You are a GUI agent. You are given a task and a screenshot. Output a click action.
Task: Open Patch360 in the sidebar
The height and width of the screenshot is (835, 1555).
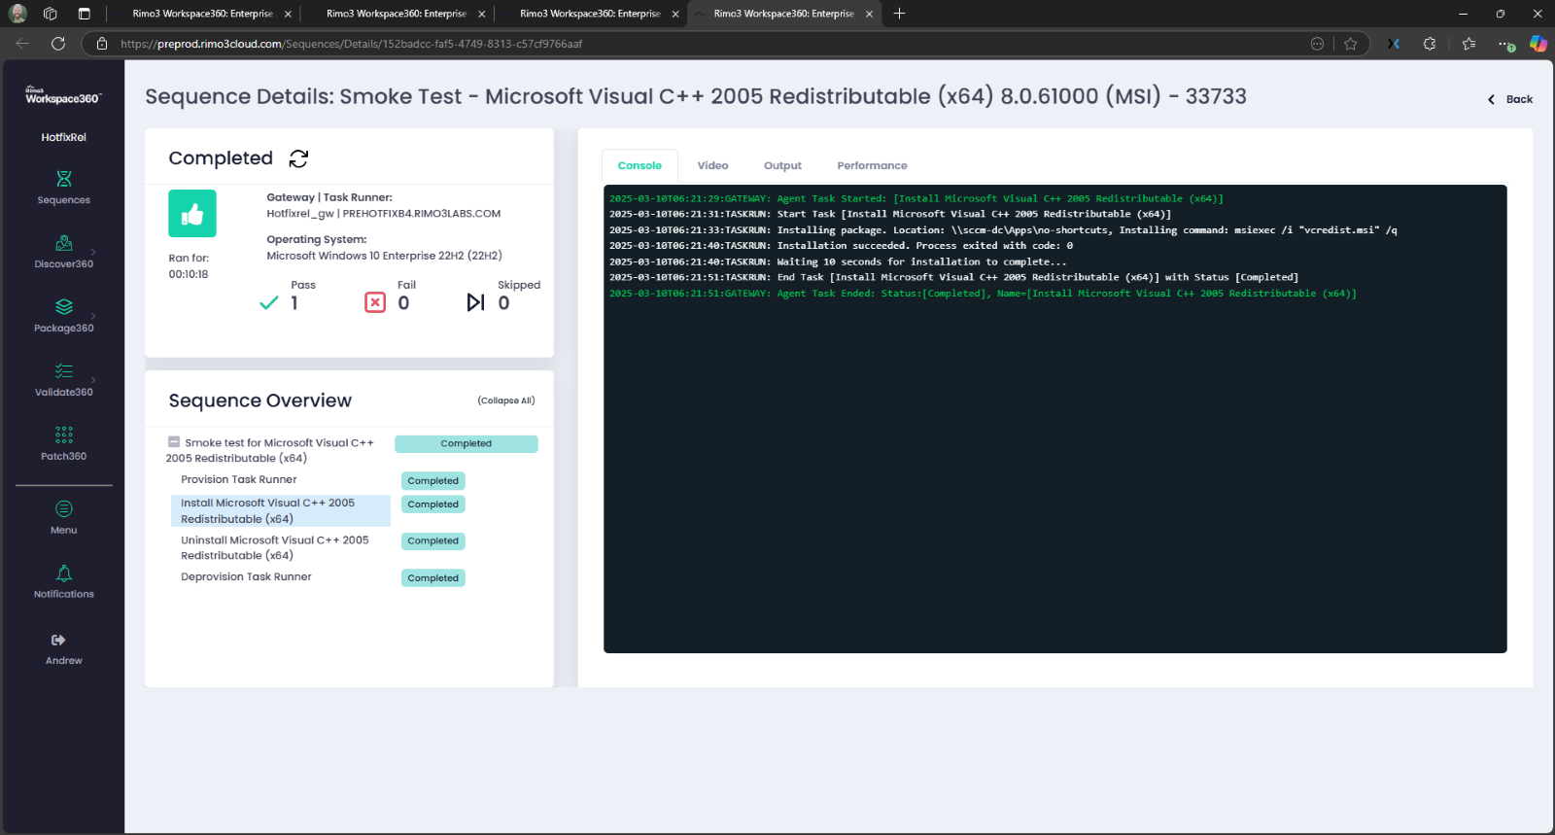coord(64,436)
